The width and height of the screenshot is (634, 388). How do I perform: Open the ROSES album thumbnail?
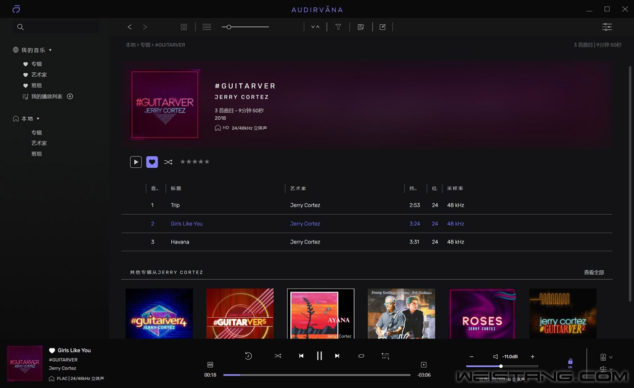(482, 314)
